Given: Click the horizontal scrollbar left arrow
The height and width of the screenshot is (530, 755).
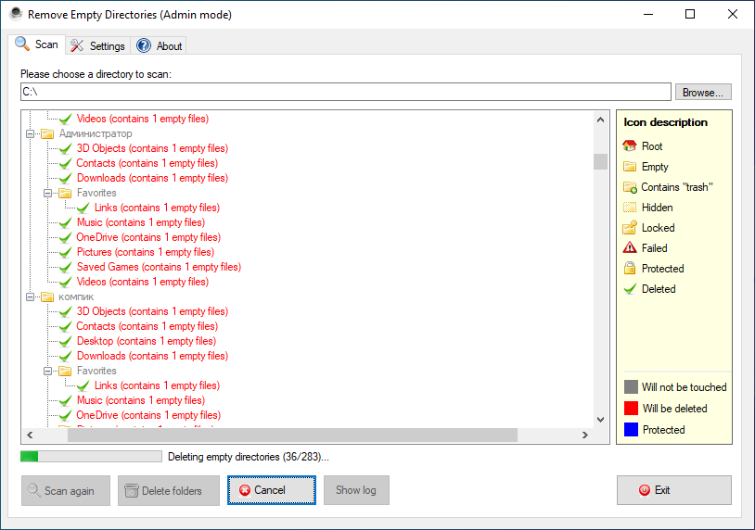Looking at the screenshot, I should tap(30, 435).
